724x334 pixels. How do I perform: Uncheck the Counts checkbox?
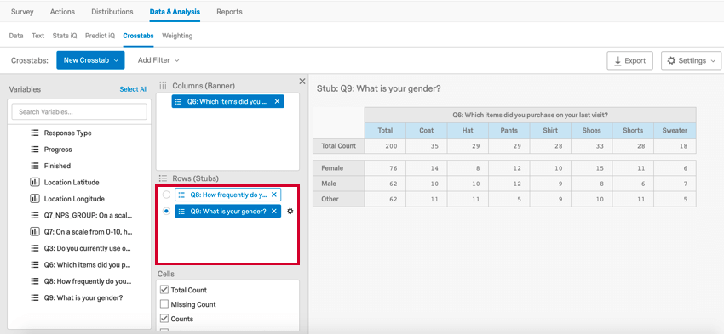pos(164,319)
